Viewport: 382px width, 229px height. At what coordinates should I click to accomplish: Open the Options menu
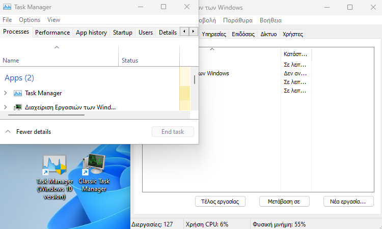[x=30, y=20]
